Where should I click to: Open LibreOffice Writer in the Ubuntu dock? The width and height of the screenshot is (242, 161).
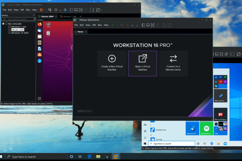(39, 49)
